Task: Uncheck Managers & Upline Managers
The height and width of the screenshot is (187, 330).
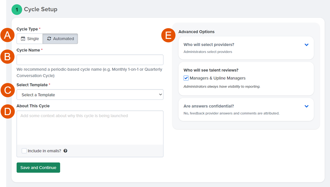Action: click(x=186, y=78)
